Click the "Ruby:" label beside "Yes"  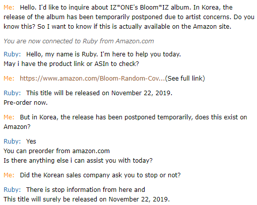coord(12,142)
